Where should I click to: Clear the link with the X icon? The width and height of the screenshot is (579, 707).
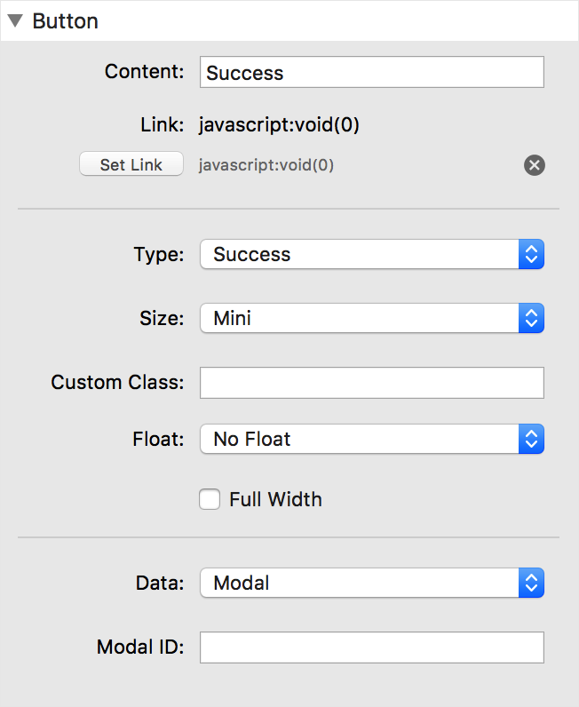point(535,165)
